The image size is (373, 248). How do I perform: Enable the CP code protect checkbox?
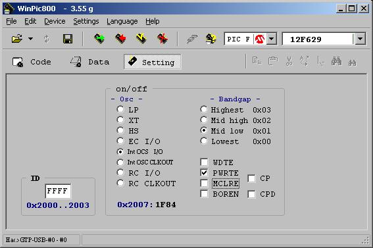pos(251,178)
